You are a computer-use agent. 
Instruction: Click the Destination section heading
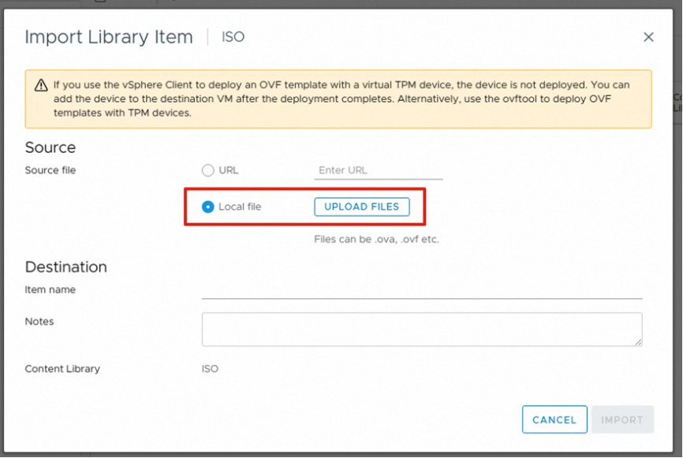click(x=65, y=266)
